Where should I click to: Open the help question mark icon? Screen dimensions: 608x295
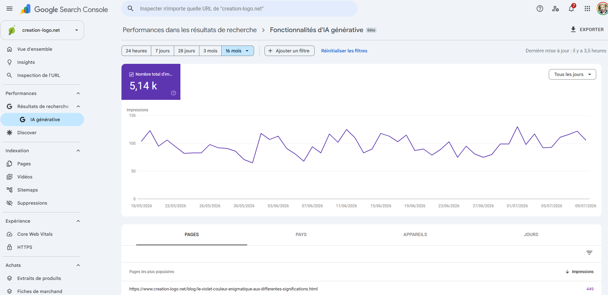[540, 9]
